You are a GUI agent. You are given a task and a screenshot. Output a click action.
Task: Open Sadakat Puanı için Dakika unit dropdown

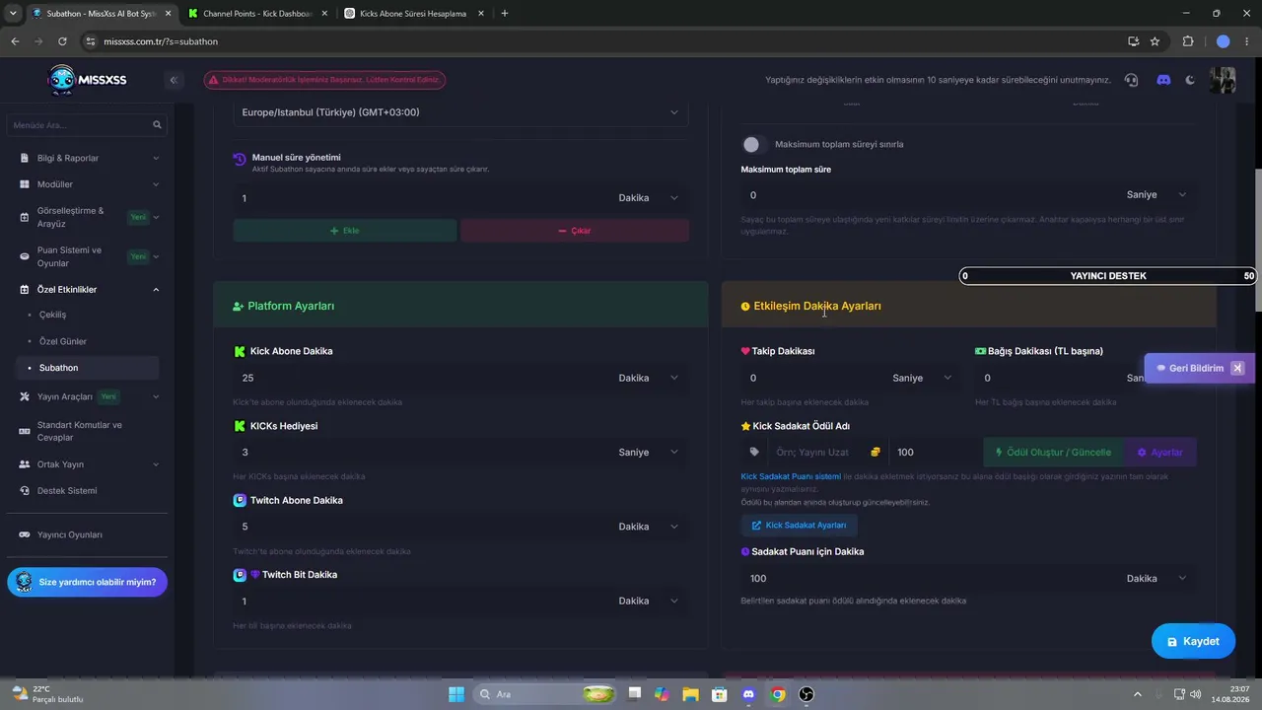(x=1157, y=578)
